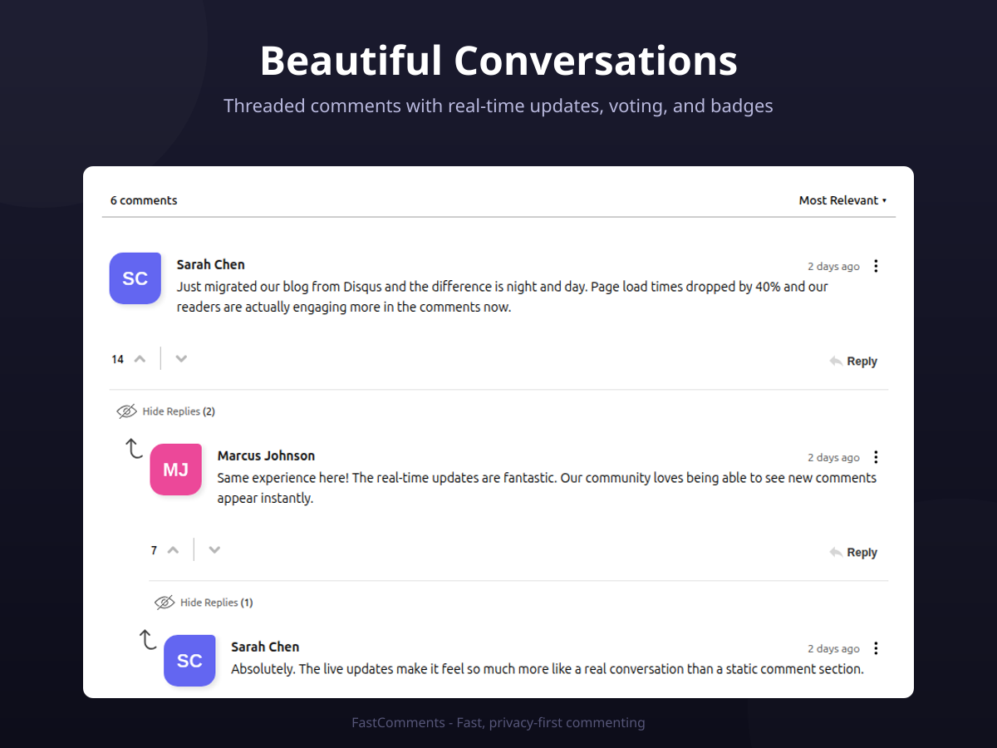997x748 pixels.
Task: Collapse the Hide Replies (1) thread
Action: [x=217, y=603]
